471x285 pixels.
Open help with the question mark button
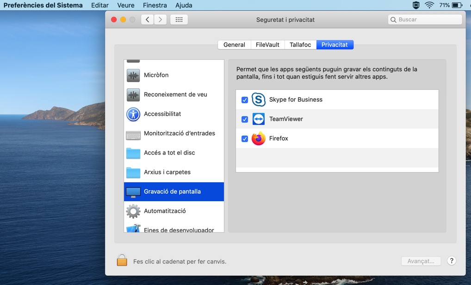(452, 261)
